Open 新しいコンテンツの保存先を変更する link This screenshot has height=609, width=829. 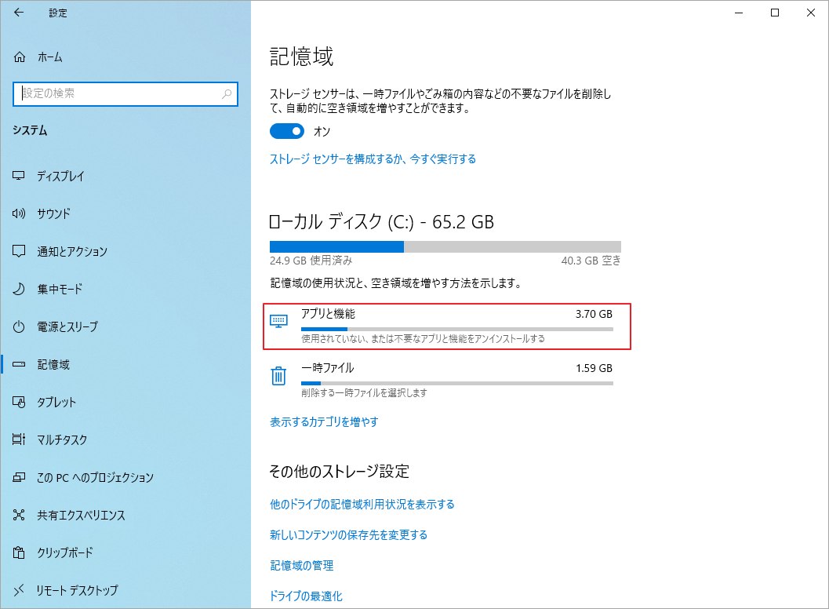tap(348, 534)
